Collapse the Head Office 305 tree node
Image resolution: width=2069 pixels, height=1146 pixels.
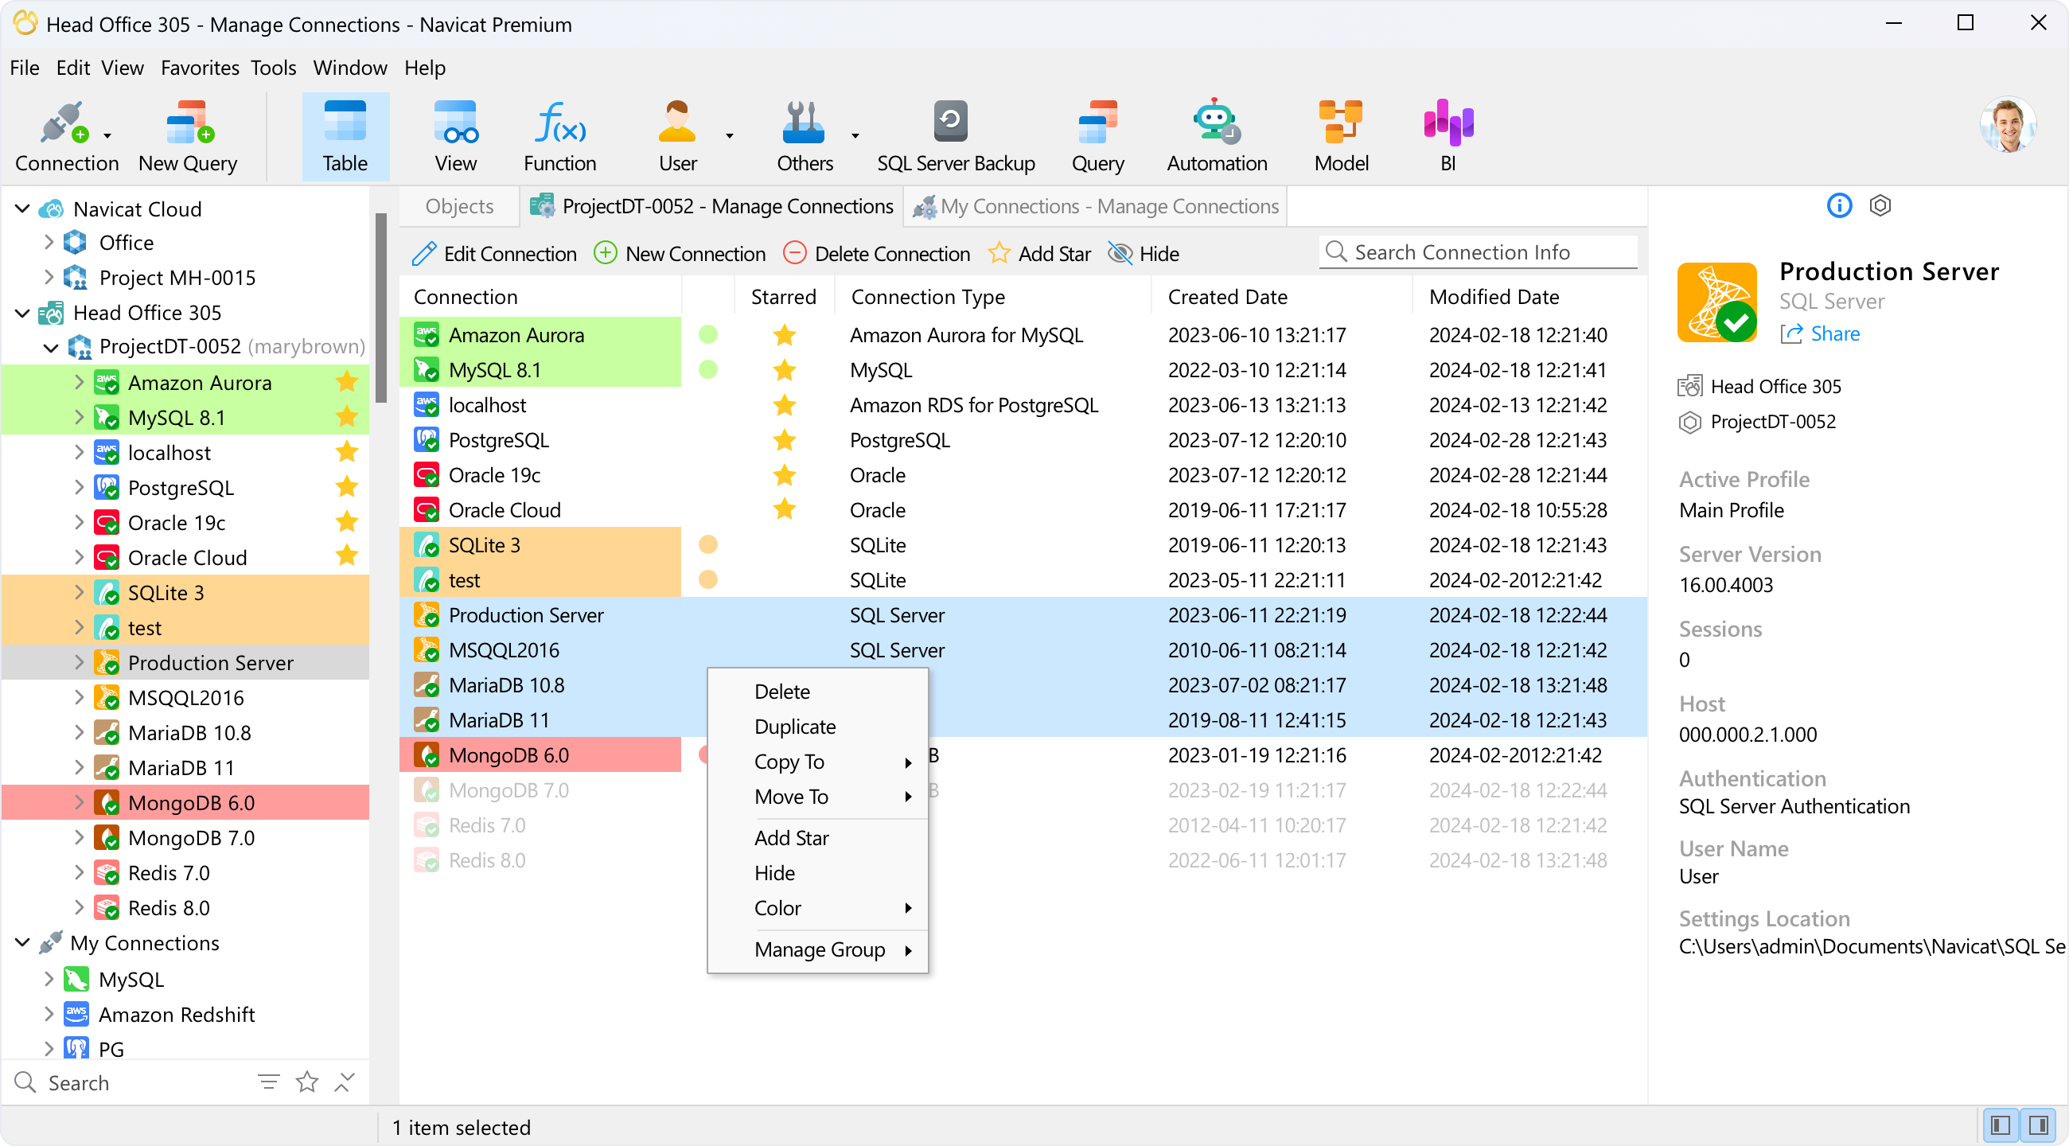click(22, 313)
